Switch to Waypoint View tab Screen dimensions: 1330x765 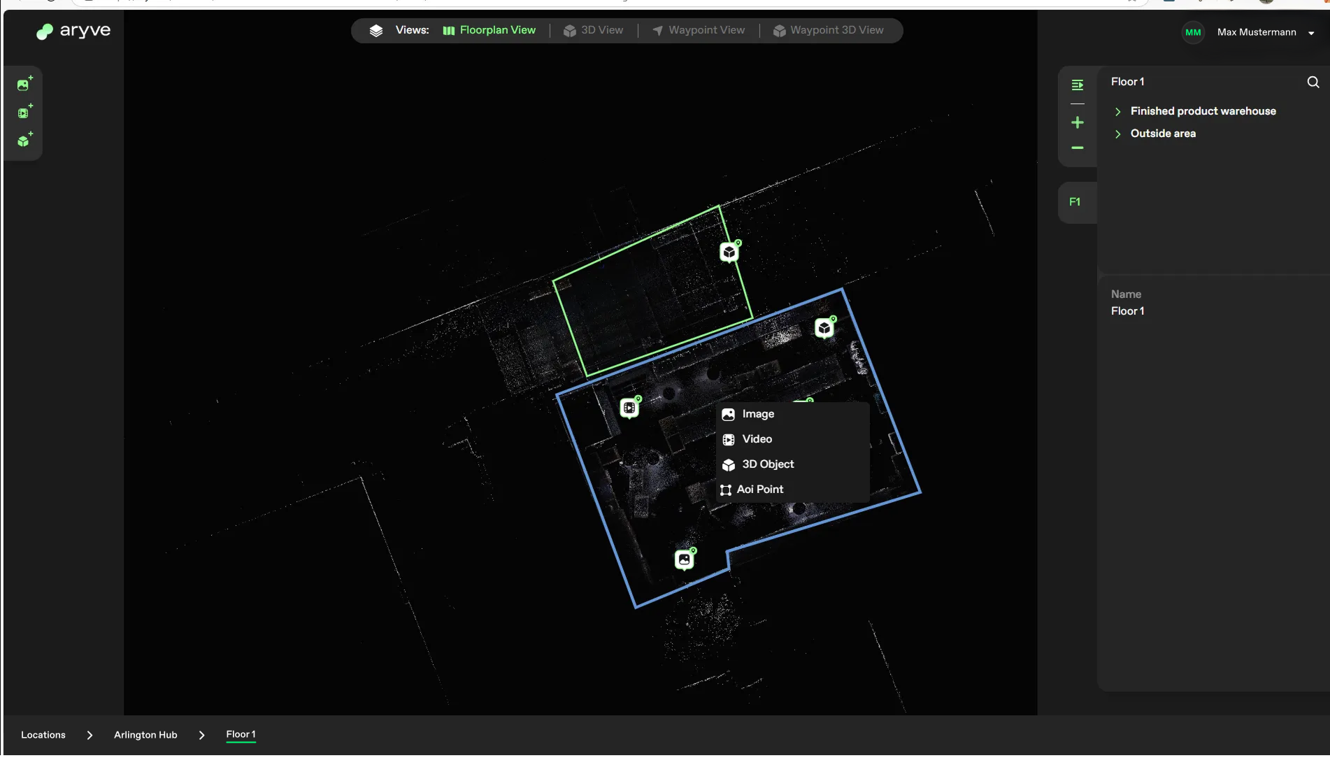(x=698, y=30)
